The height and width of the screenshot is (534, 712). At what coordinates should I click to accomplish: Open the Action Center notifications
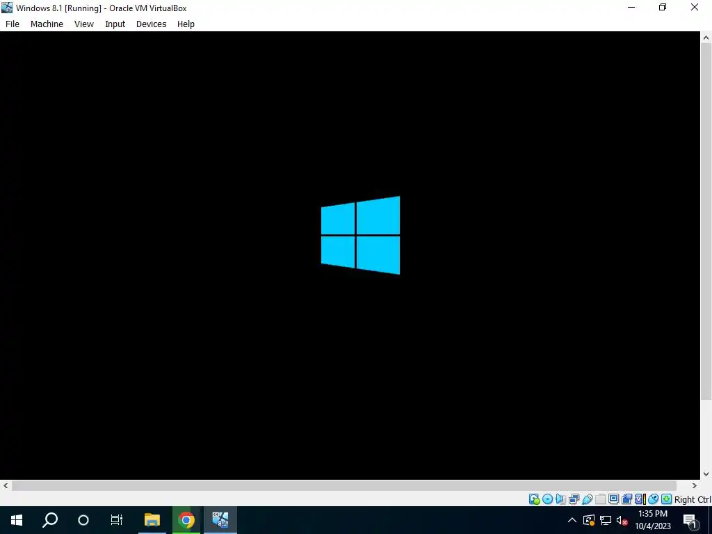690,520
